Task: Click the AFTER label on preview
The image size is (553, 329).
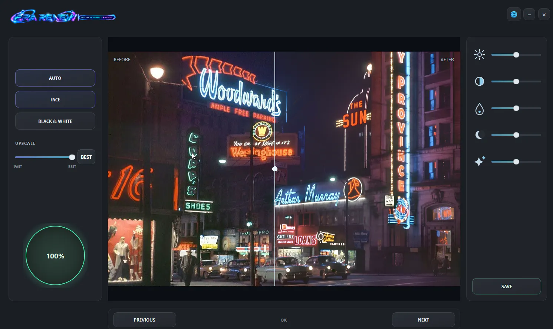Action: pyautogui.click(x=447, y=59)
